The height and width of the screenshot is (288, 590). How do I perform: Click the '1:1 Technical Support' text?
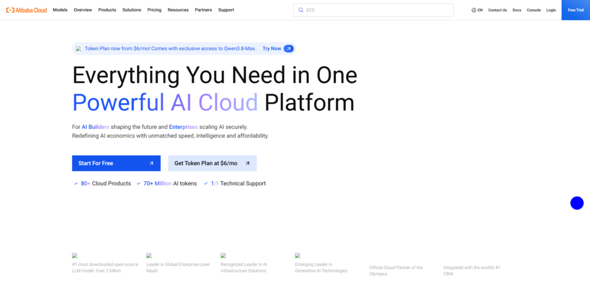238,184
